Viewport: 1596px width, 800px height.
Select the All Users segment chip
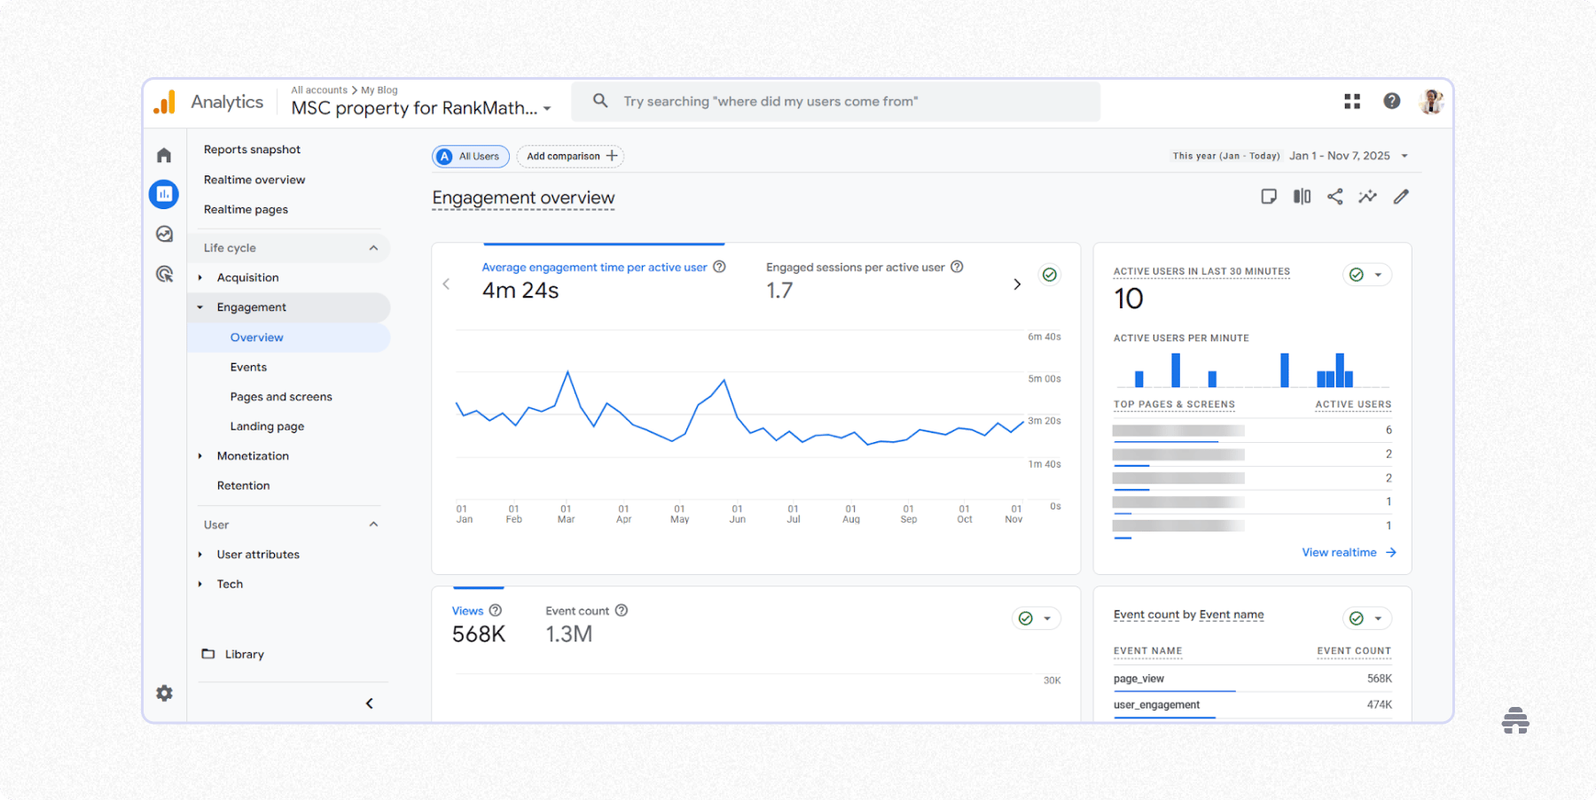pyautogui.click(x=471, y=157)
